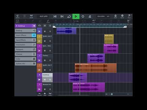Solo the Synt... One track
This screenshot has height=110, width=147.
click(x=50, y=51)
